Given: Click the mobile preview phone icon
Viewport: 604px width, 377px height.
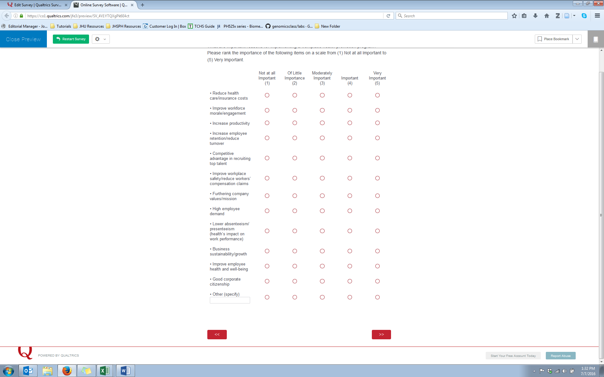Looking at the screenshot, I should click(596, 39).
